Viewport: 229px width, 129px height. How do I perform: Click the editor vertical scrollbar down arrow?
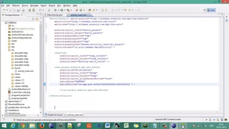pyautogui.click(x=220, y=109)
